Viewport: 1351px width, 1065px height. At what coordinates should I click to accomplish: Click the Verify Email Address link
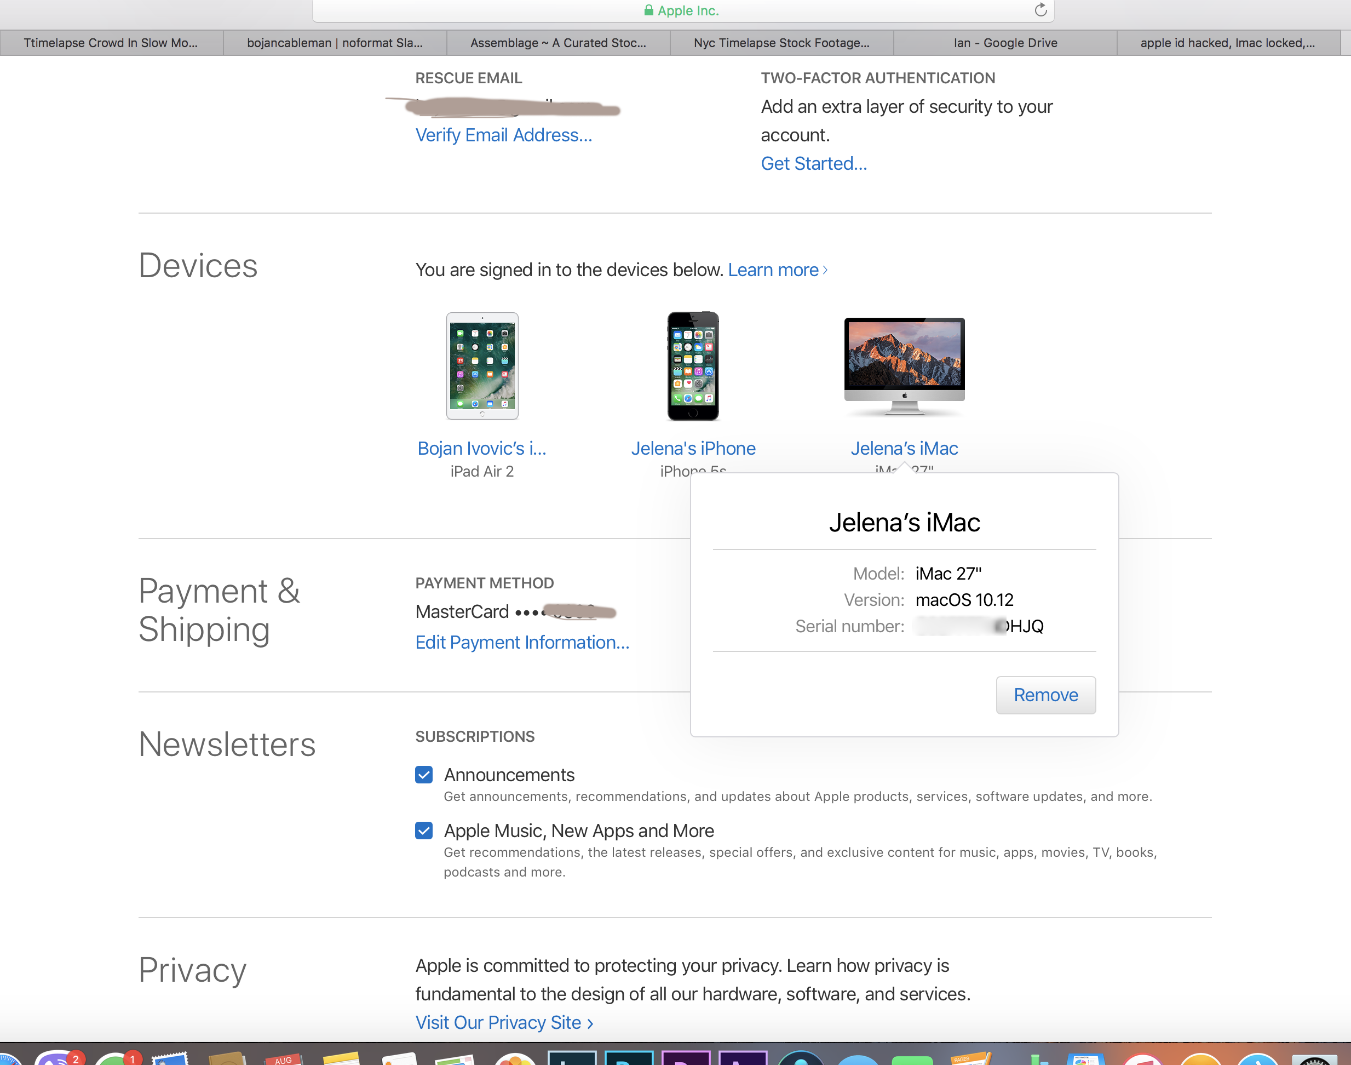click(x=503, y=135)
